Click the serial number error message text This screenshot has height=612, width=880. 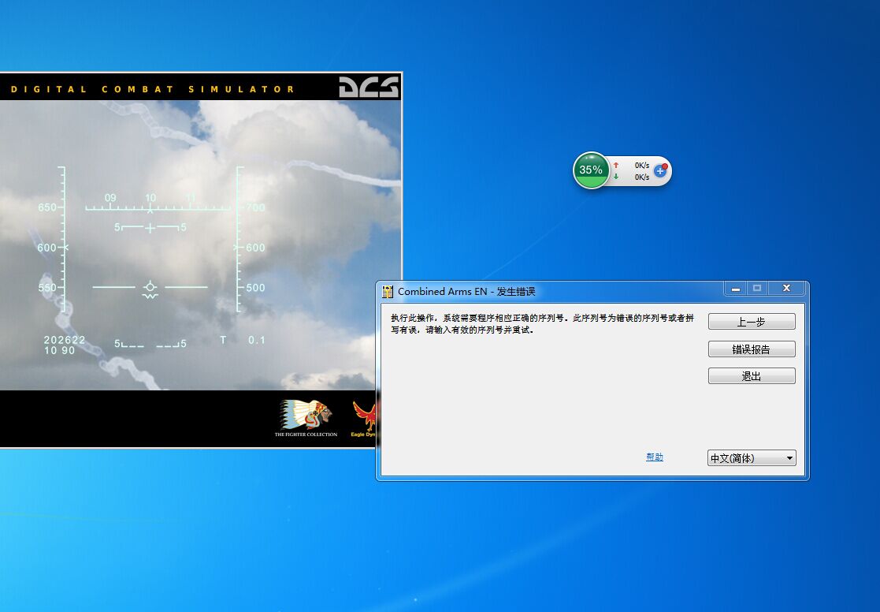click(x=542, y=323)
